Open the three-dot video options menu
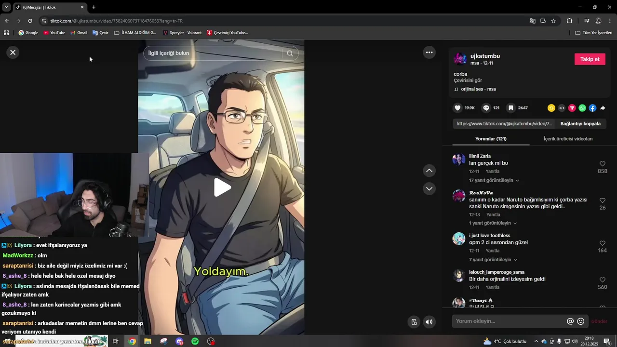This screenshot has width=617, height=347. tap(429, 52)
